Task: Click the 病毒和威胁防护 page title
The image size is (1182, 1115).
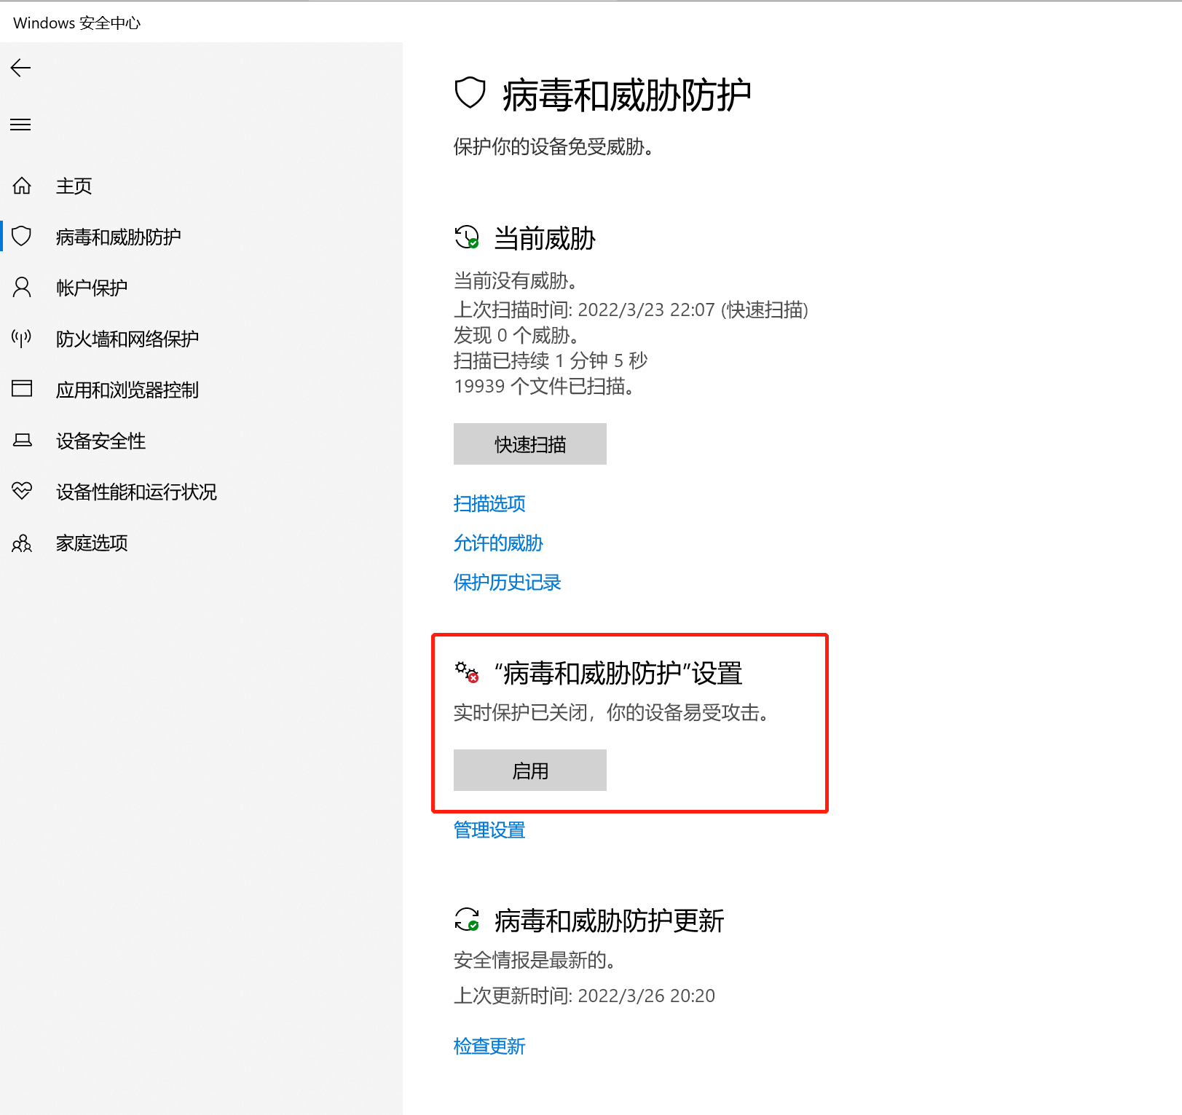Action: [626, 95]
